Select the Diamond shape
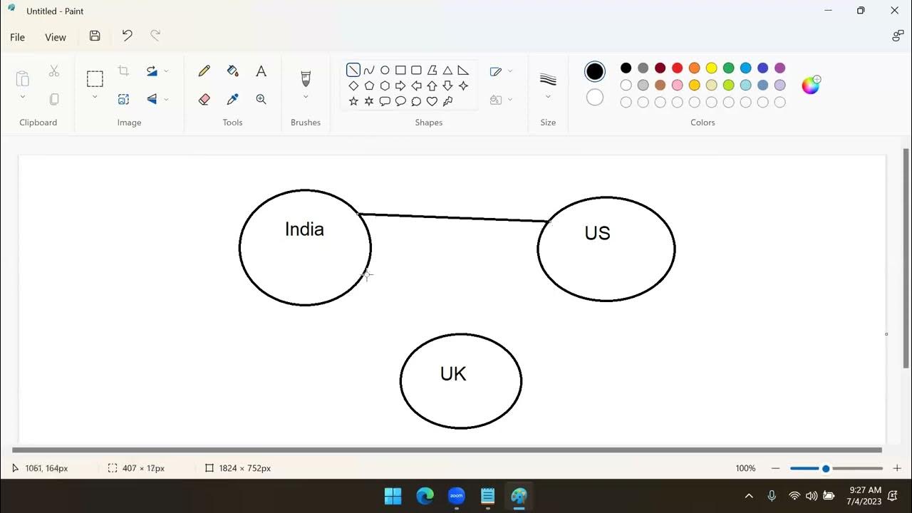 pyautogui.click(x=353, y=85)
